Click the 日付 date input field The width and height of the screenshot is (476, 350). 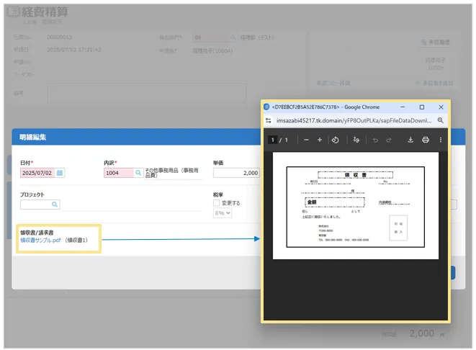coord(37,173)
